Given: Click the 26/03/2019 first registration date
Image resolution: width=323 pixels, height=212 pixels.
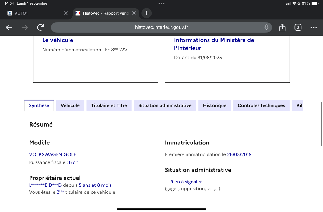Looking at the screenshot, I should [239, 154].
